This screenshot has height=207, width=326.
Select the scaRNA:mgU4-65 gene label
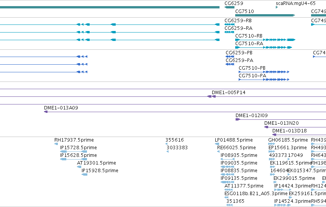296,3
